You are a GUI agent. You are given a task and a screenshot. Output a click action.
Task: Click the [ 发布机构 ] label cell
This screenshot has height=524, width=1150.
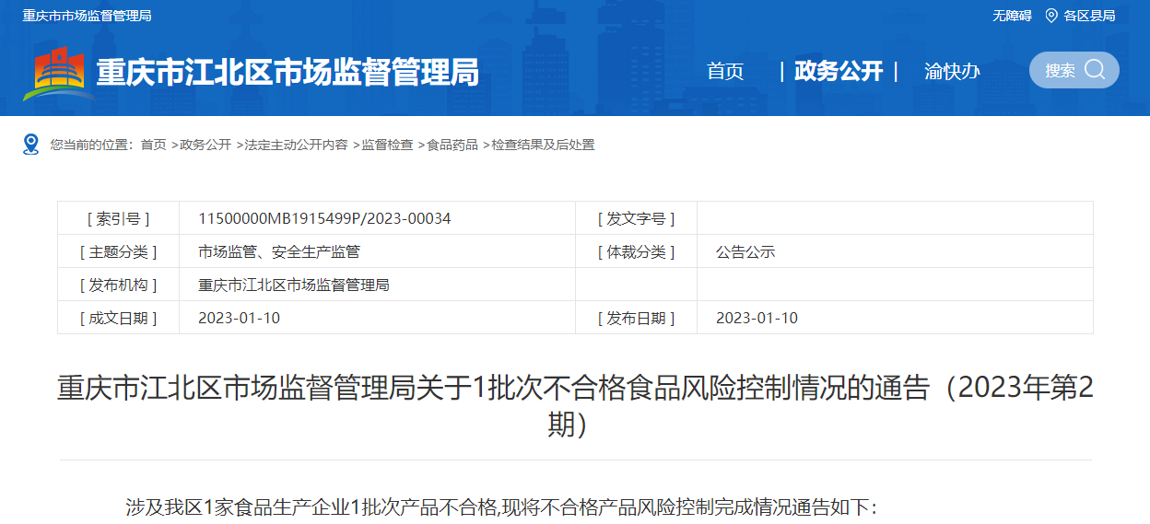118,285
